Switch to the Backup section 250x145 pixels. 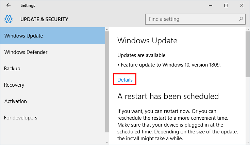(x=12, y=69)
